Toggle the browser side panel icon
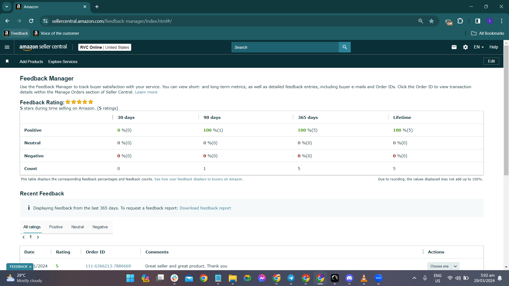The height and width of the screenshot is (286, 509). pyautogui.click(x=478, y=21)
